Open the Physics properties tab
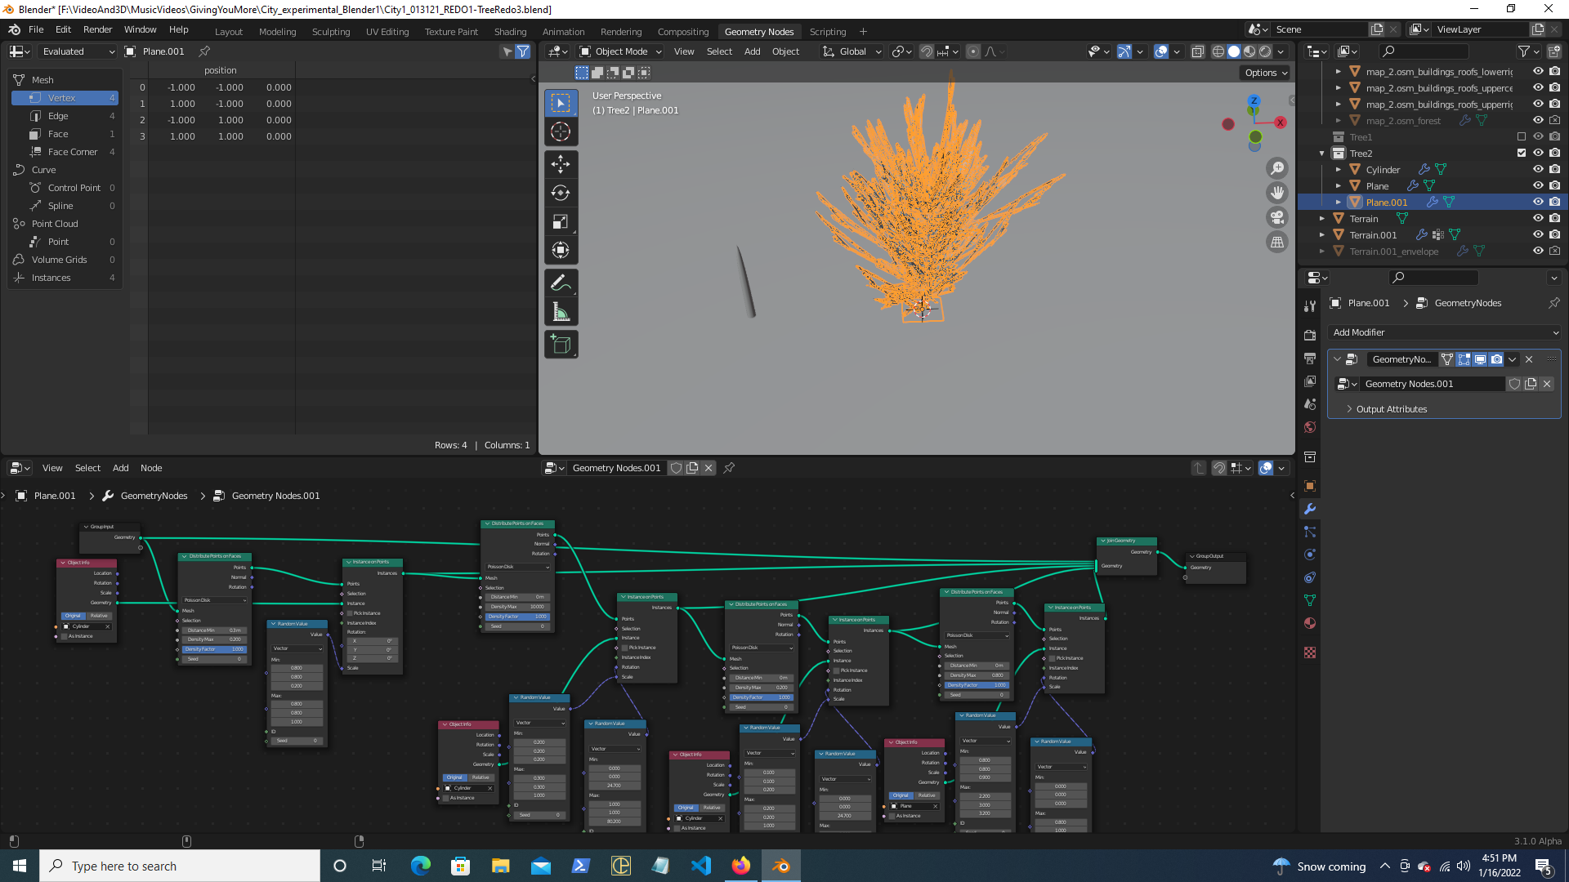1569x882 pixels. 1310,555
